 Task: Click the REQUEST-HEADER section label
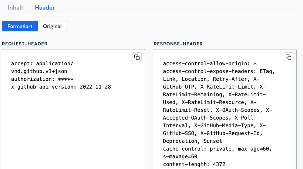point(25,44)
